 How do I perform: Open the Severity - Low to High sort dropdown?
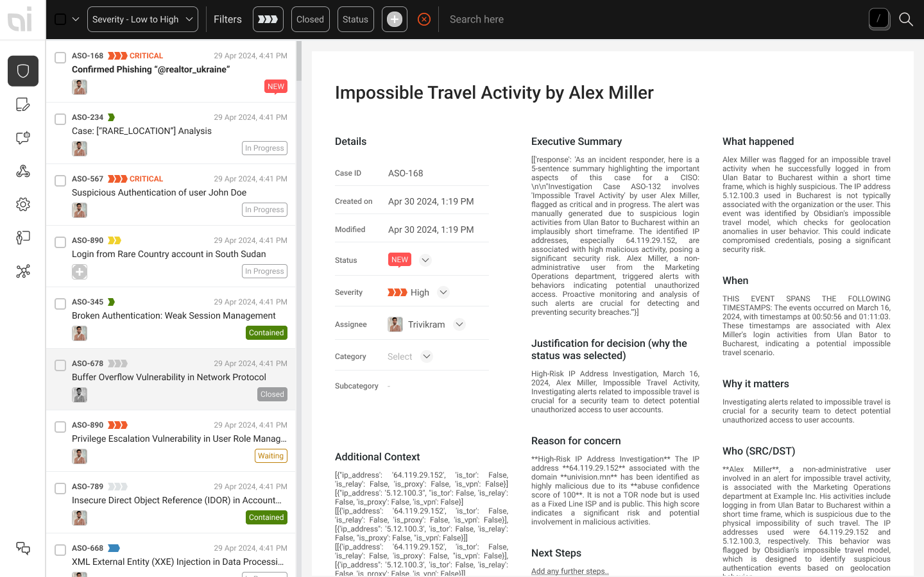pos(142,19)
